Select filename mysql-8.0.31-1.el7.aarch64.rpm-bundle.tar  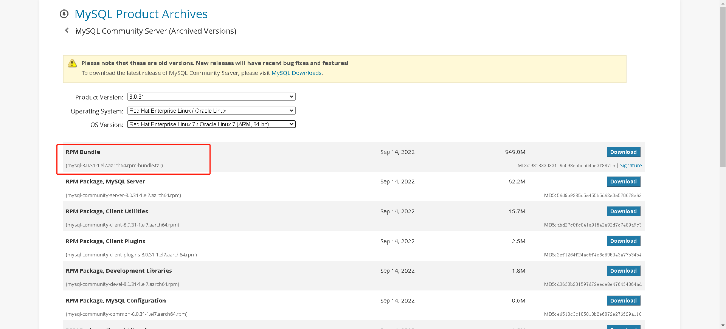tap(114, 166)
